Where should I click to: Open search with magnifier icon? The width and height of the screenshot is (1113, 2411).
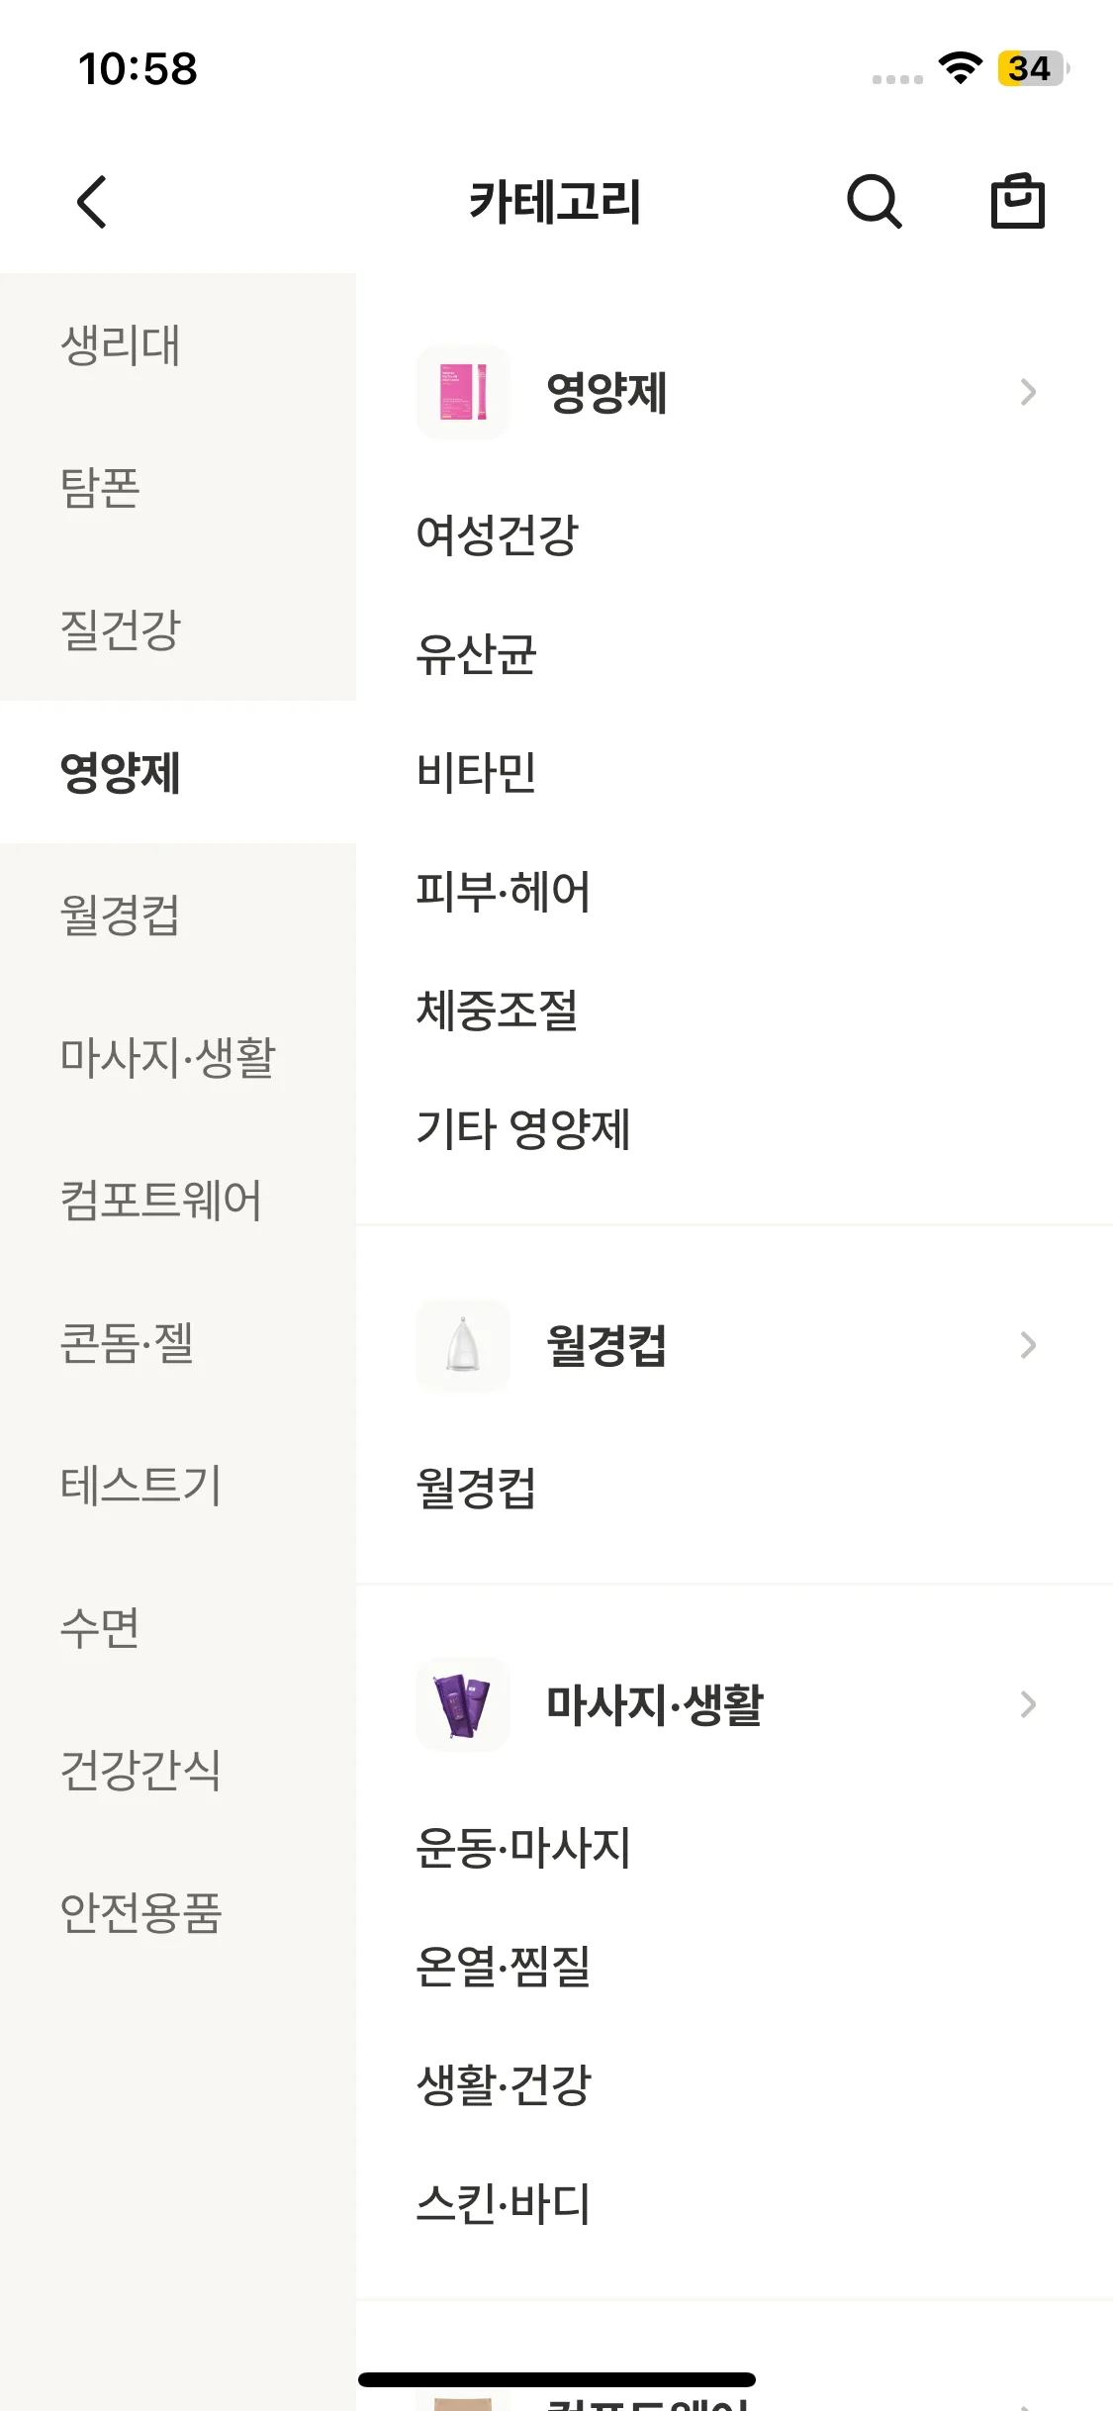[x=874, y=202]
